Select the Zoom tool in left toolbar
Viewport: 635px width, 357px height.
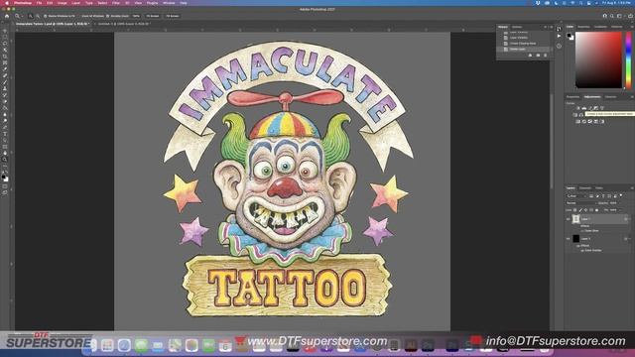click(x=5, y=161)
